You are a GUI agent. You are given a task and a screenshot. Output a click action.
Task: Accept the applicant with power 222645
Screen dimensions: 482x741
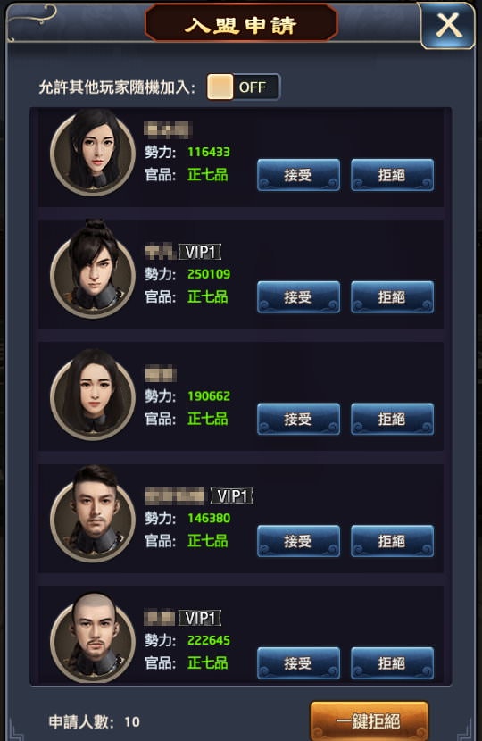(x=298, y=663)
